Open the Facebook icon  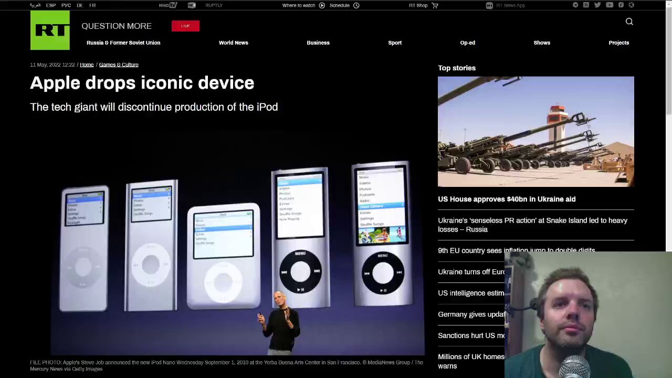(621, 5)
